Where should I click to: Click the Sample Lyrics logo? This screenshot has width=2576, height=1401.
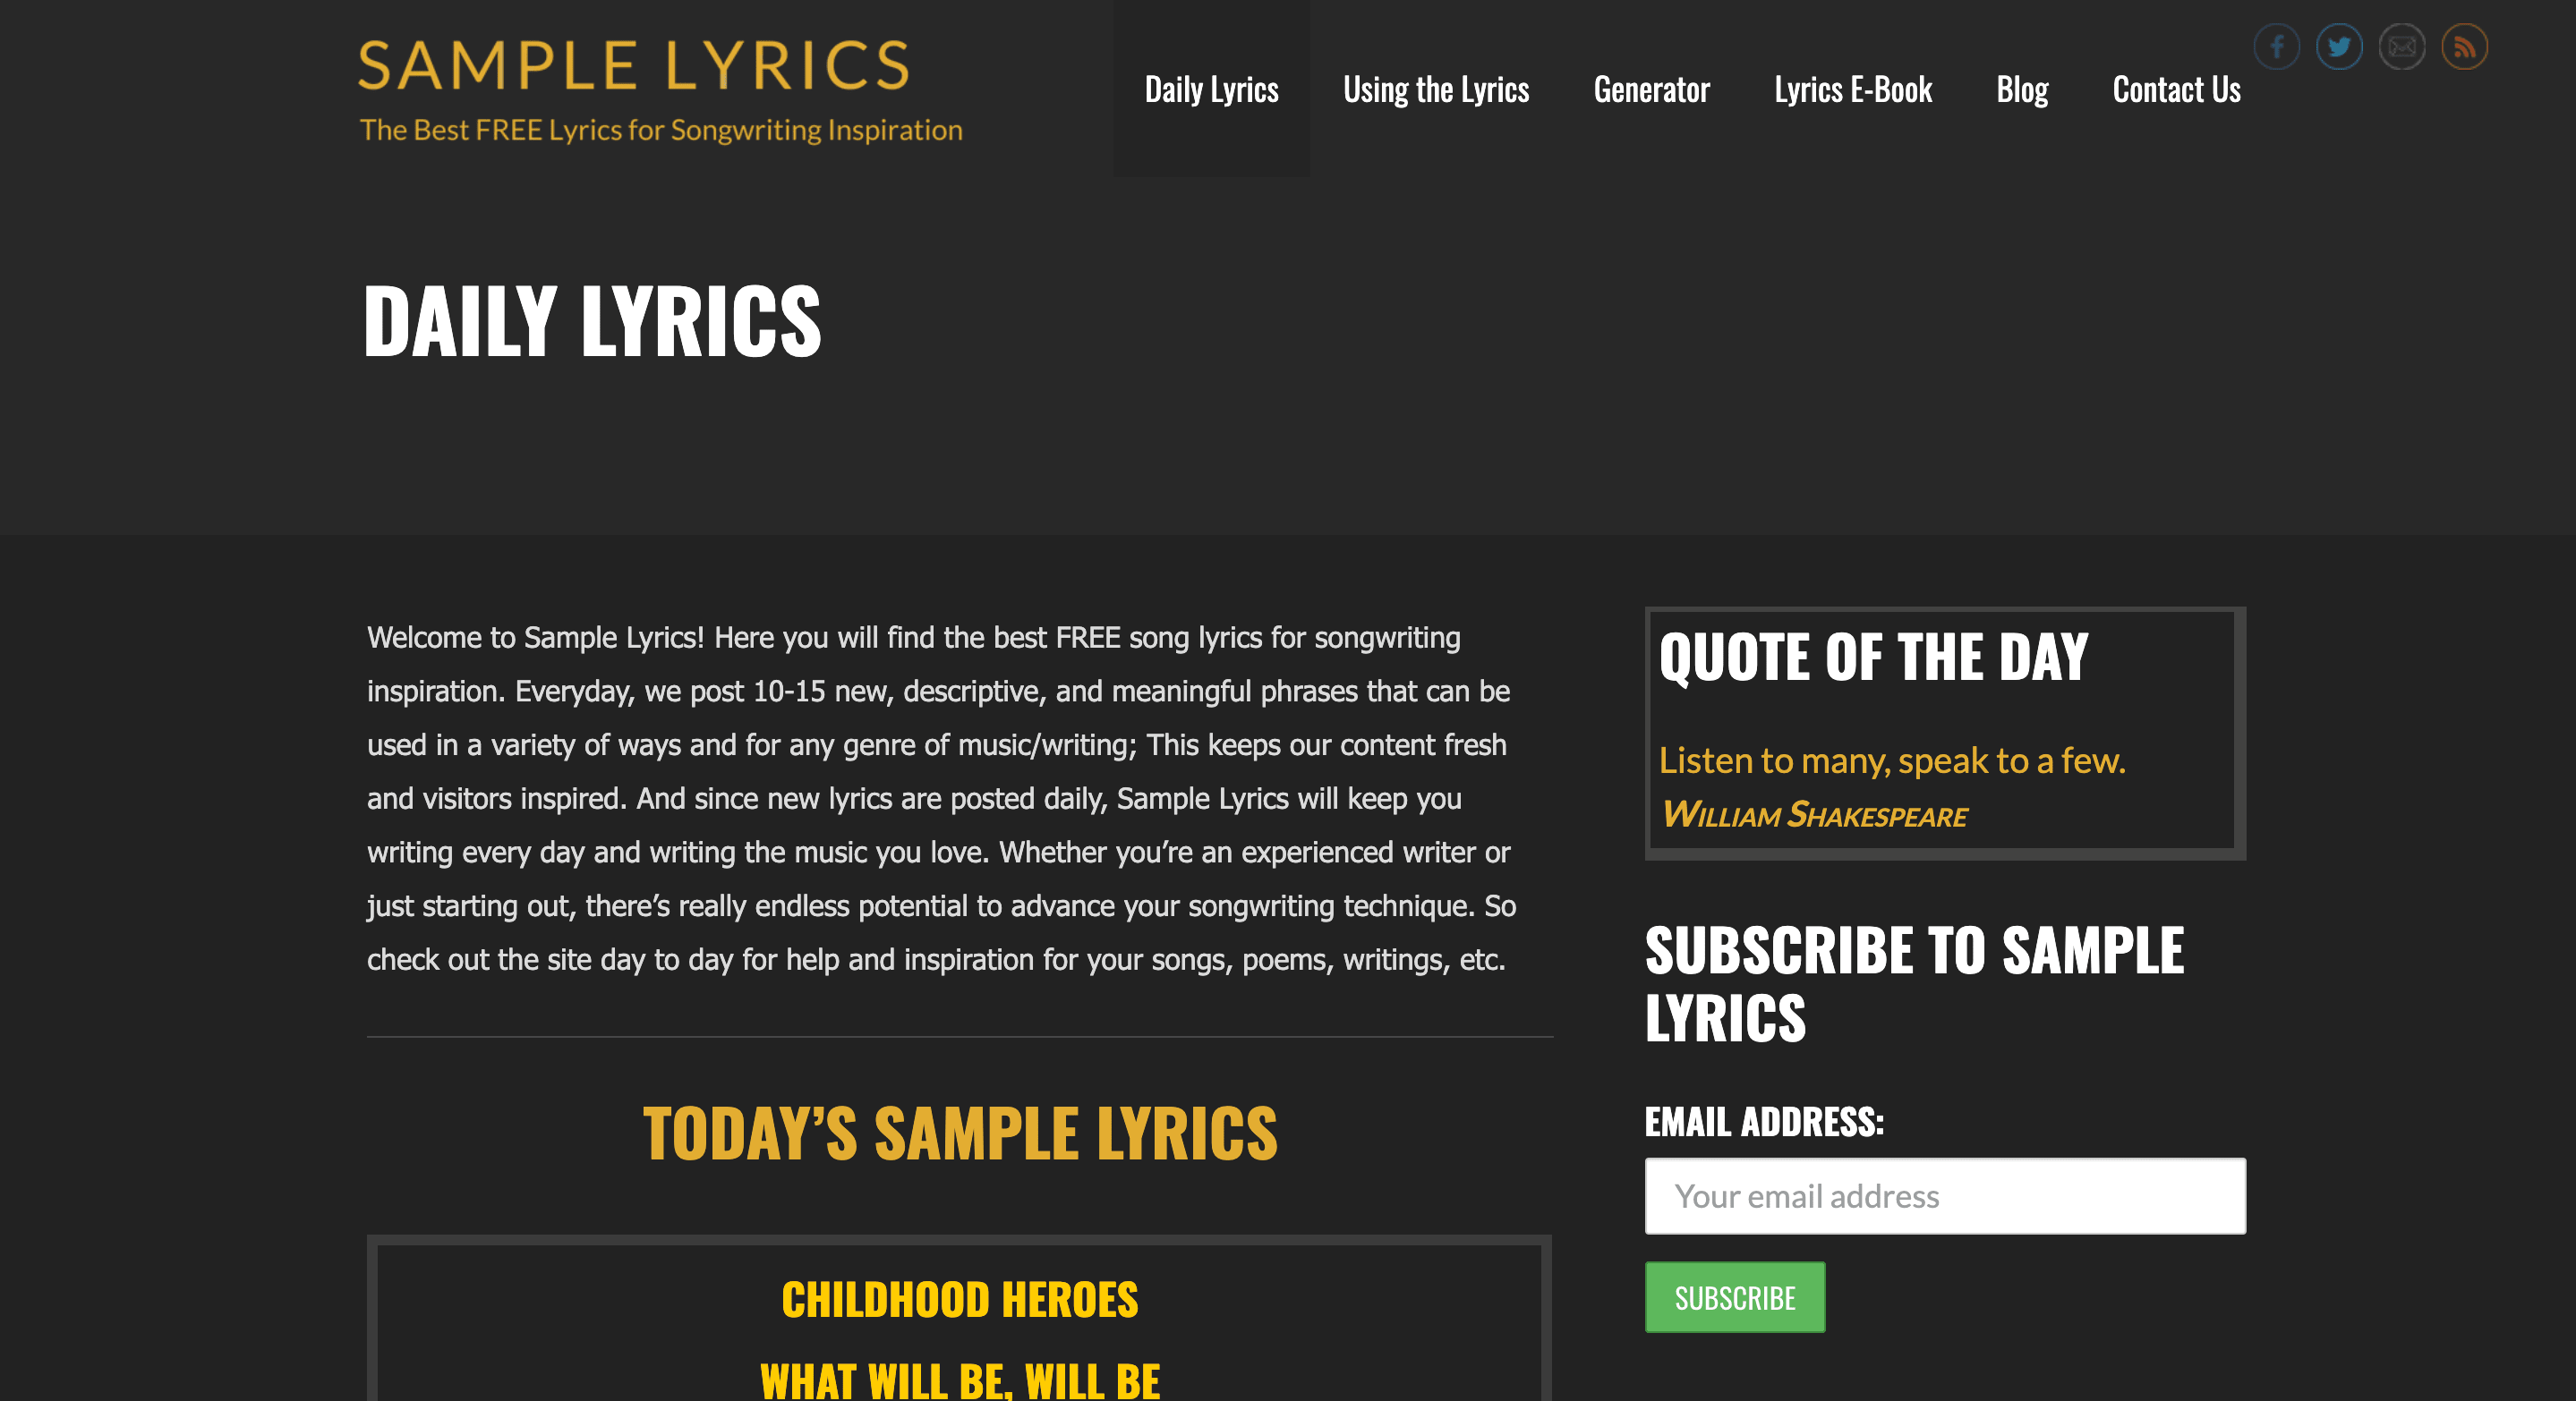pyautogui.click(x=633, y=66)
